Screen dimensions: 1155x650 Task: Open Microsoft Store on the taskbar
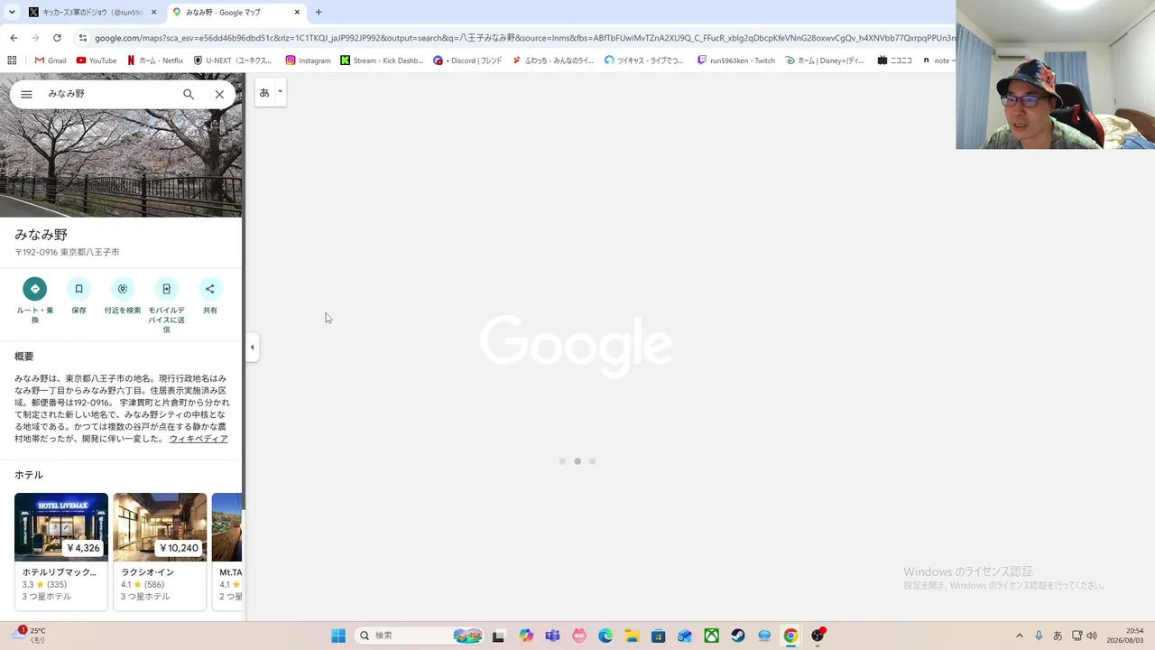(x=659, y=636)
